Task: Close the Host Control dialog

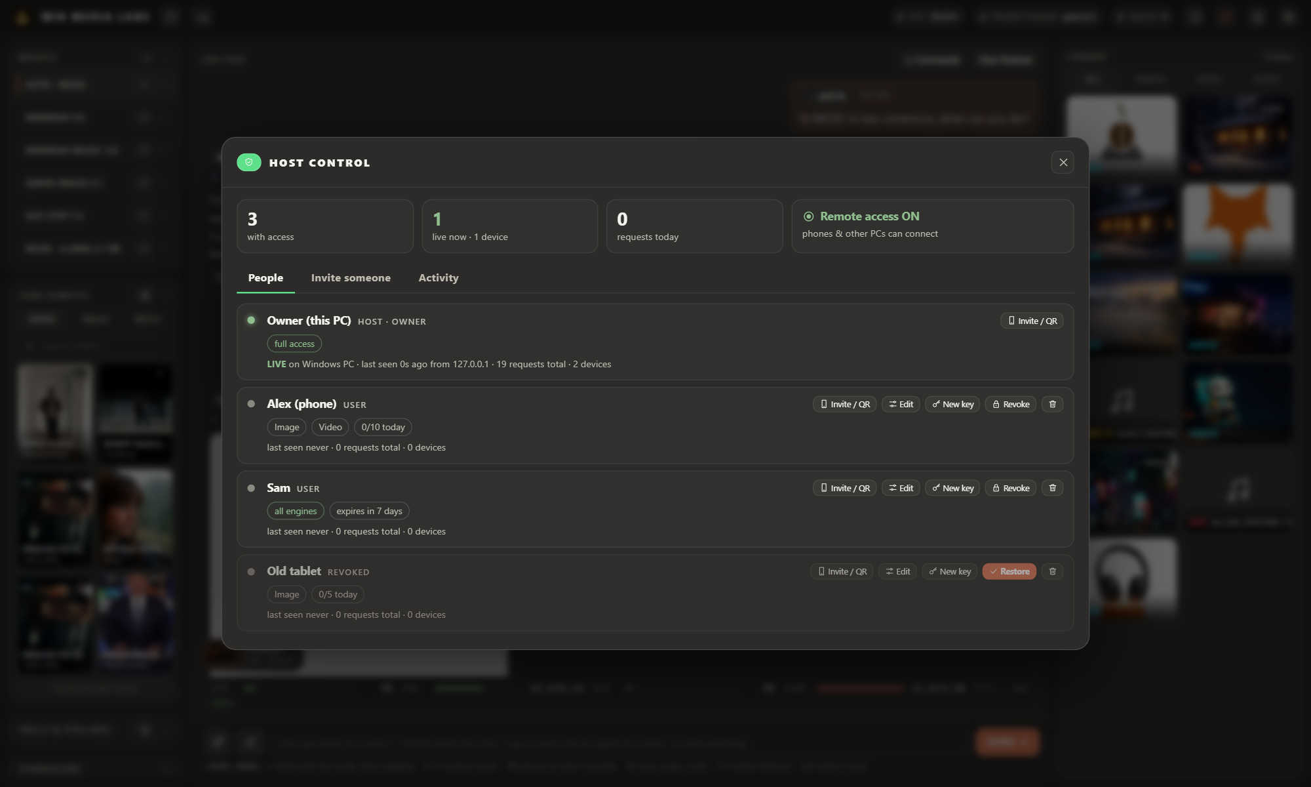Action: (1063, 162)
